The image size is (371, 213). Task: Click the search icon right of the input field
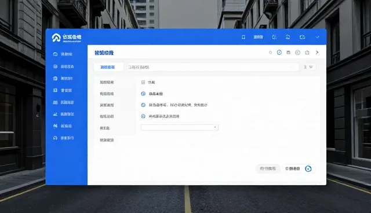[x=305, y=67]
